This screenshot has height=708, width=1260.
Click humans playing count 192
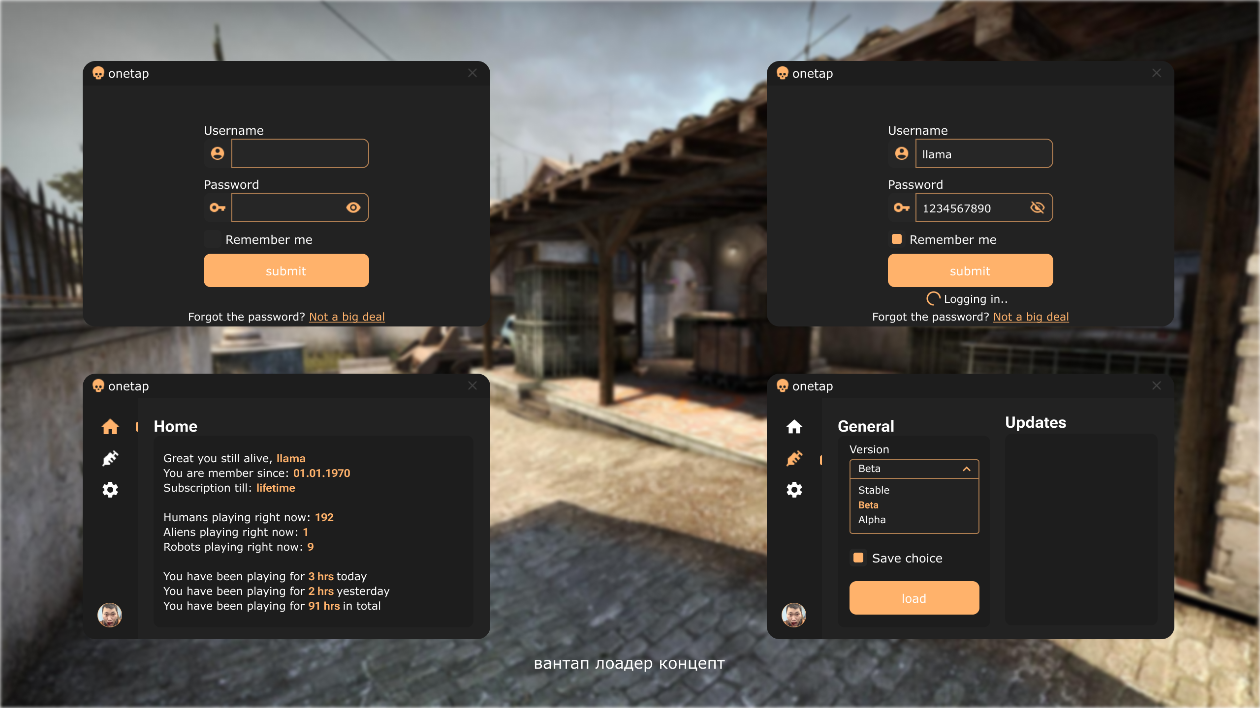click(x=324, y=517)
